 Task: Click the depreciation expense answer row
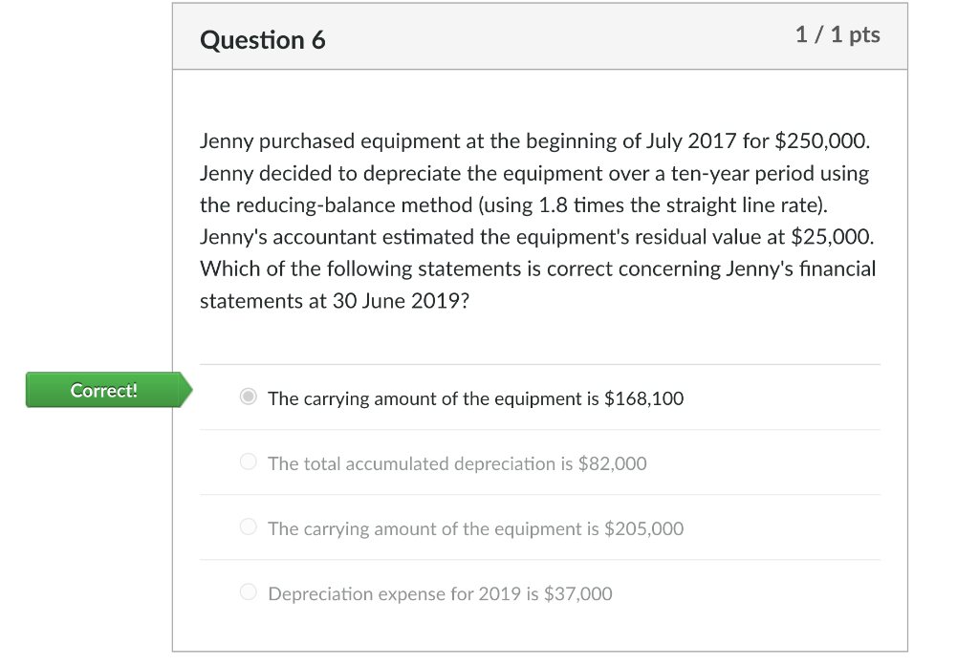440,593
